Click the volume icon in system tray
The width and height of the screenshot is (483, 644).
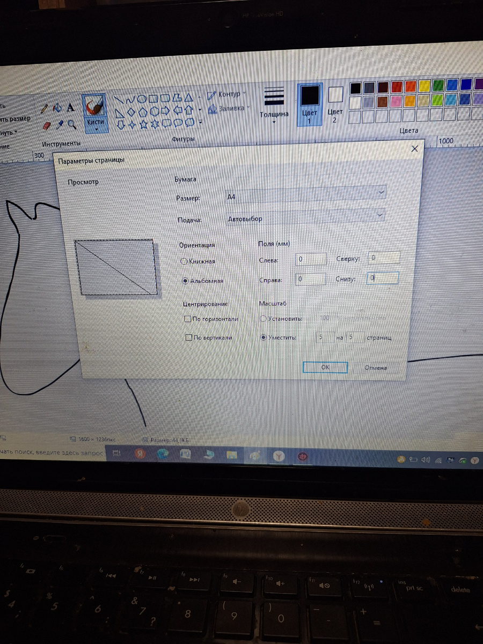[426, 459]
